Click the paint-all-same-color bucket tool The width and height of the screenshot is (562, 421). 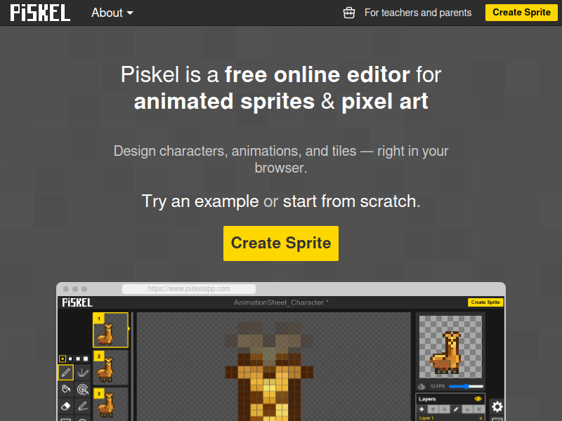click(x=83, y=389)
